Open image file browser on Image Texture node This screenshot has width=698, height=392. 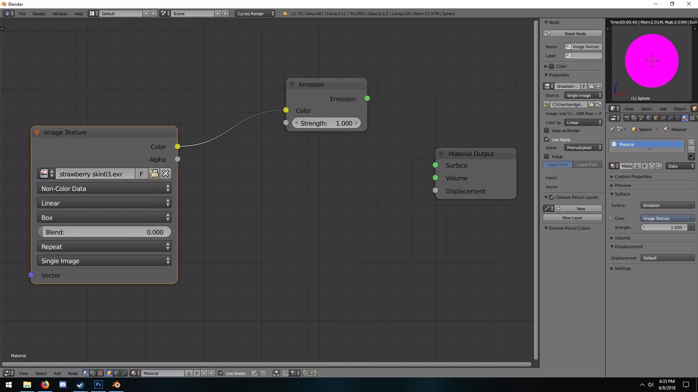point(154,173)
